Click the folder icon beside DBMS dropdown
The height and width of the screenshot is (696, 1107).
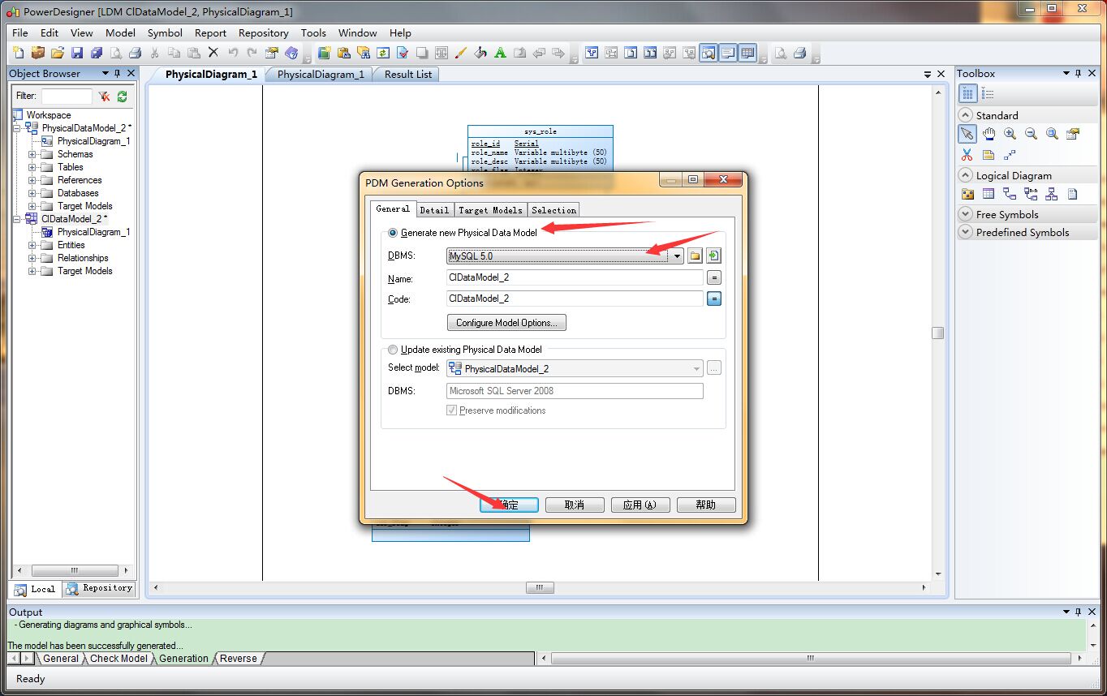(x=695, y=256)
